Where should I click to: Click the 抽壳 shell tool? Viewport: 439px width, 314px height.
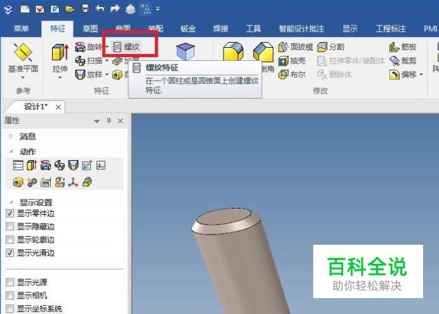[x=292, y=61]
